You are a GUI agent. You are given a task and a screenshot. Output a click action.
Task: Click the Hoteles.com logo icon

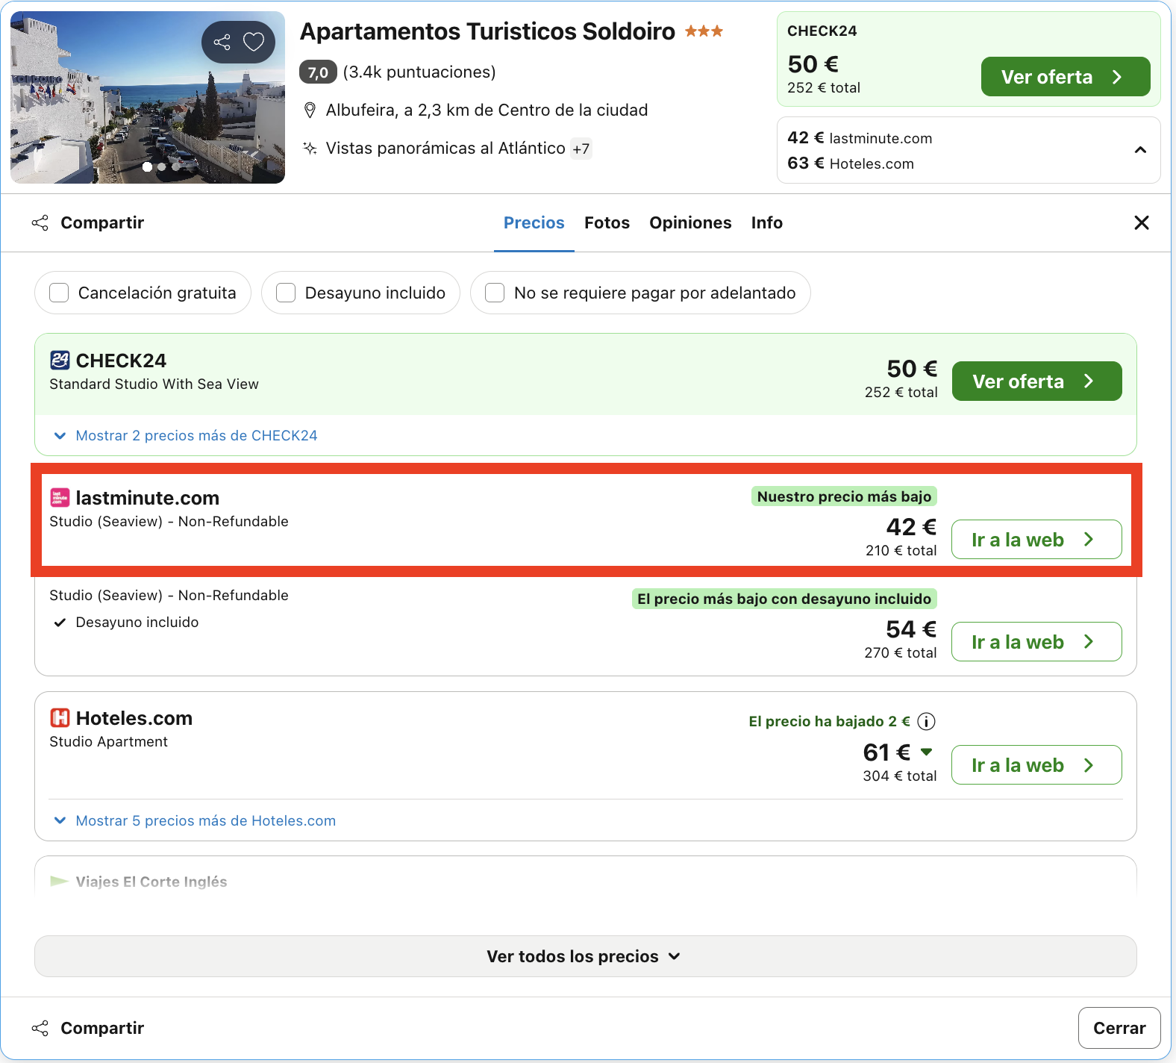pyautogui.click(x=60, y=718)
